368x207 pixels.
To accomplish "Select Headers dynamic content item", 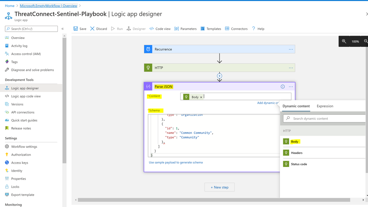I will 324,153.
